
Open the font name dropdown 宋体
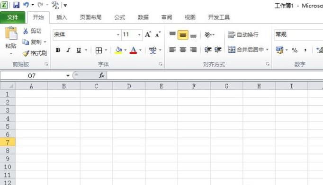[118, 35]
